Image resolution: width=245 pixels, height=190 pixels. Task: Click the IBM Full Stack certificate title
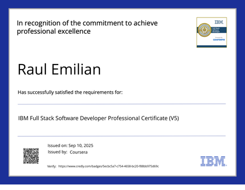point(99,118)
